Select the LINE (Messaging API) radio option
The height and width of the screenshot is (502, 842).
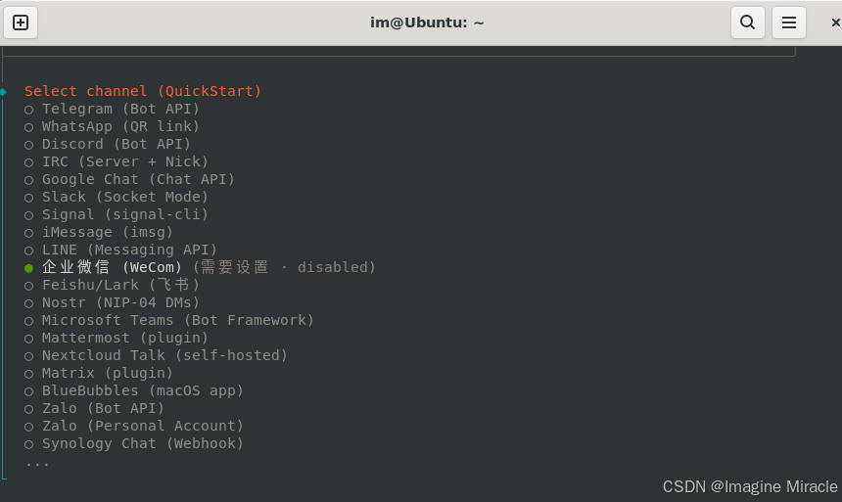[29, 251]
